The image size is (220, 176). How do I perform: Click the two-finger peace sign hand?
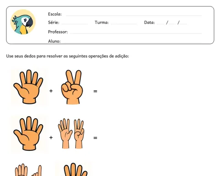click(72, 87)
